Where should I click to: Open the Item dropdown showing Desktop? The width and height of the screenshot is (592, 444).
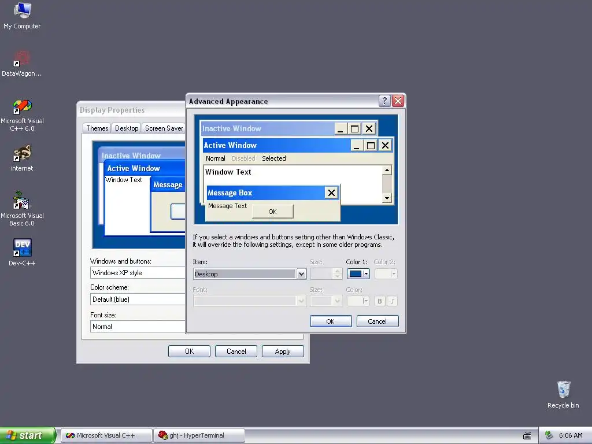click(x=249, y=273)
